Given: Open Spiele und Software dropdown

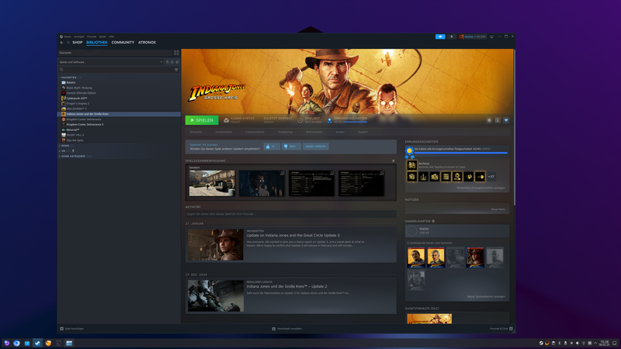Looking at the screenshot, I should point(111,62).
